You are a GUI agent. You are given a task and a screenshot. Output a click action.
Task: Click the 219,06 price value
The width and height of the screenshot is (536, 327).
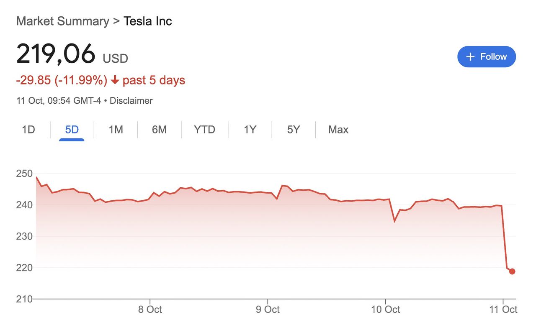(56, 55)
